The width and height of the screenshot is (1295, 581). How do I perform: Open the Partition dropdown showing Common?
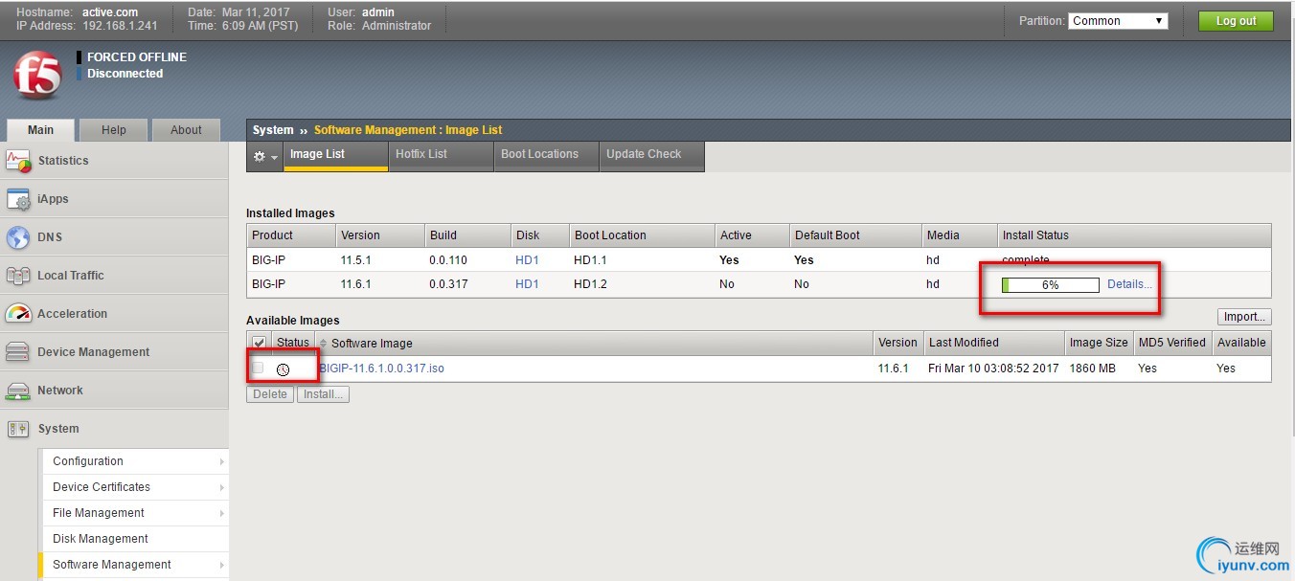pos(1118,20)
